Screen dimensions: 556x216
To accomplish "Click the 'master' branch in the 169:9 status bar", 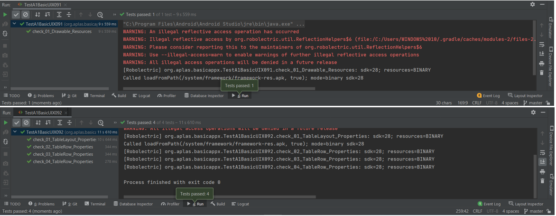I will tap(536, 103).
